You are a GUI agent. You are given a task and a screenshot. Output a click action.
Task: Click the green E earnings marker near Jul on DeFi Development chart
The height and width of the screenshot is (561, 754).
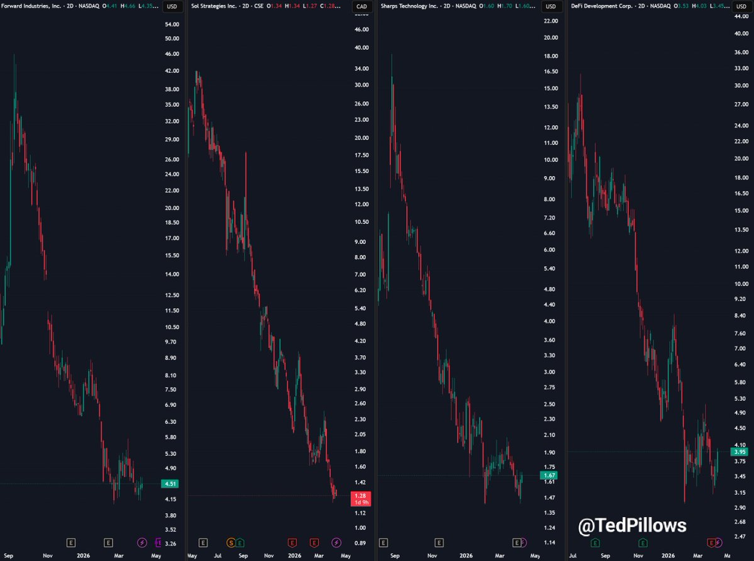595,543
